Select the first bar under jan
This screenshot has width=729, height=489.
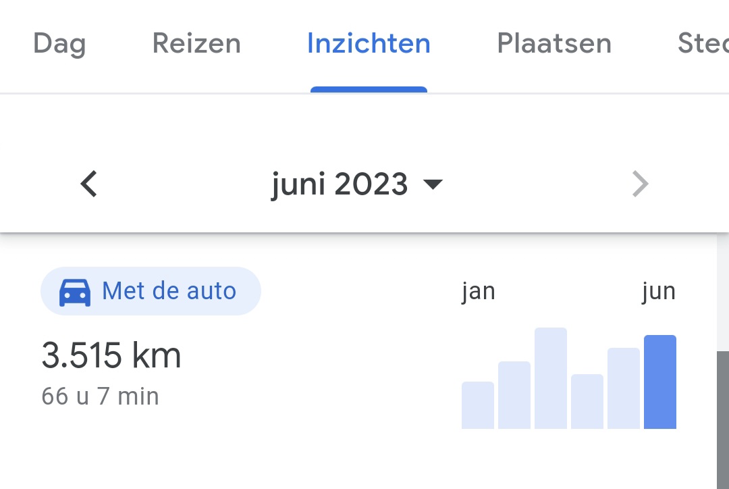pyautogui.click(x=478, y=405)
